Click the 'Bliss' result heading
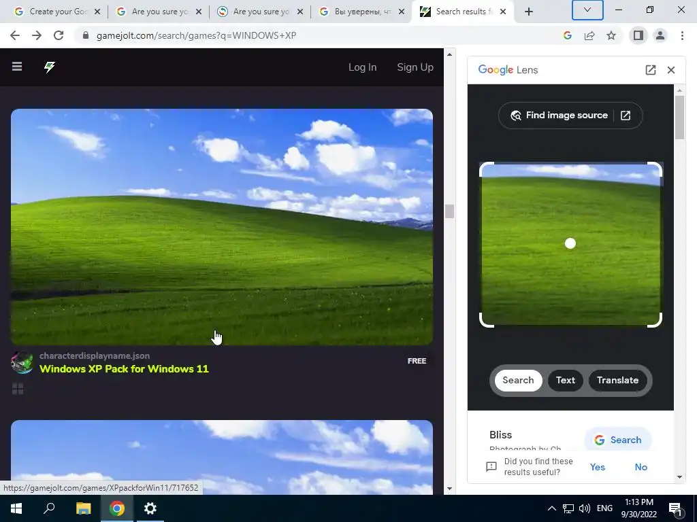Screen dimensions: 697x522 coord(500,434)
